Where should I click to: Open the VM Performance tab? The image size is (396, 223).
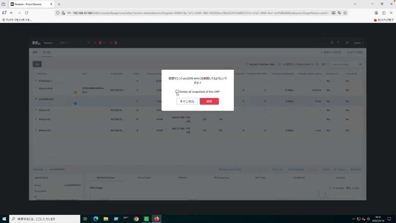coord(105,178)
